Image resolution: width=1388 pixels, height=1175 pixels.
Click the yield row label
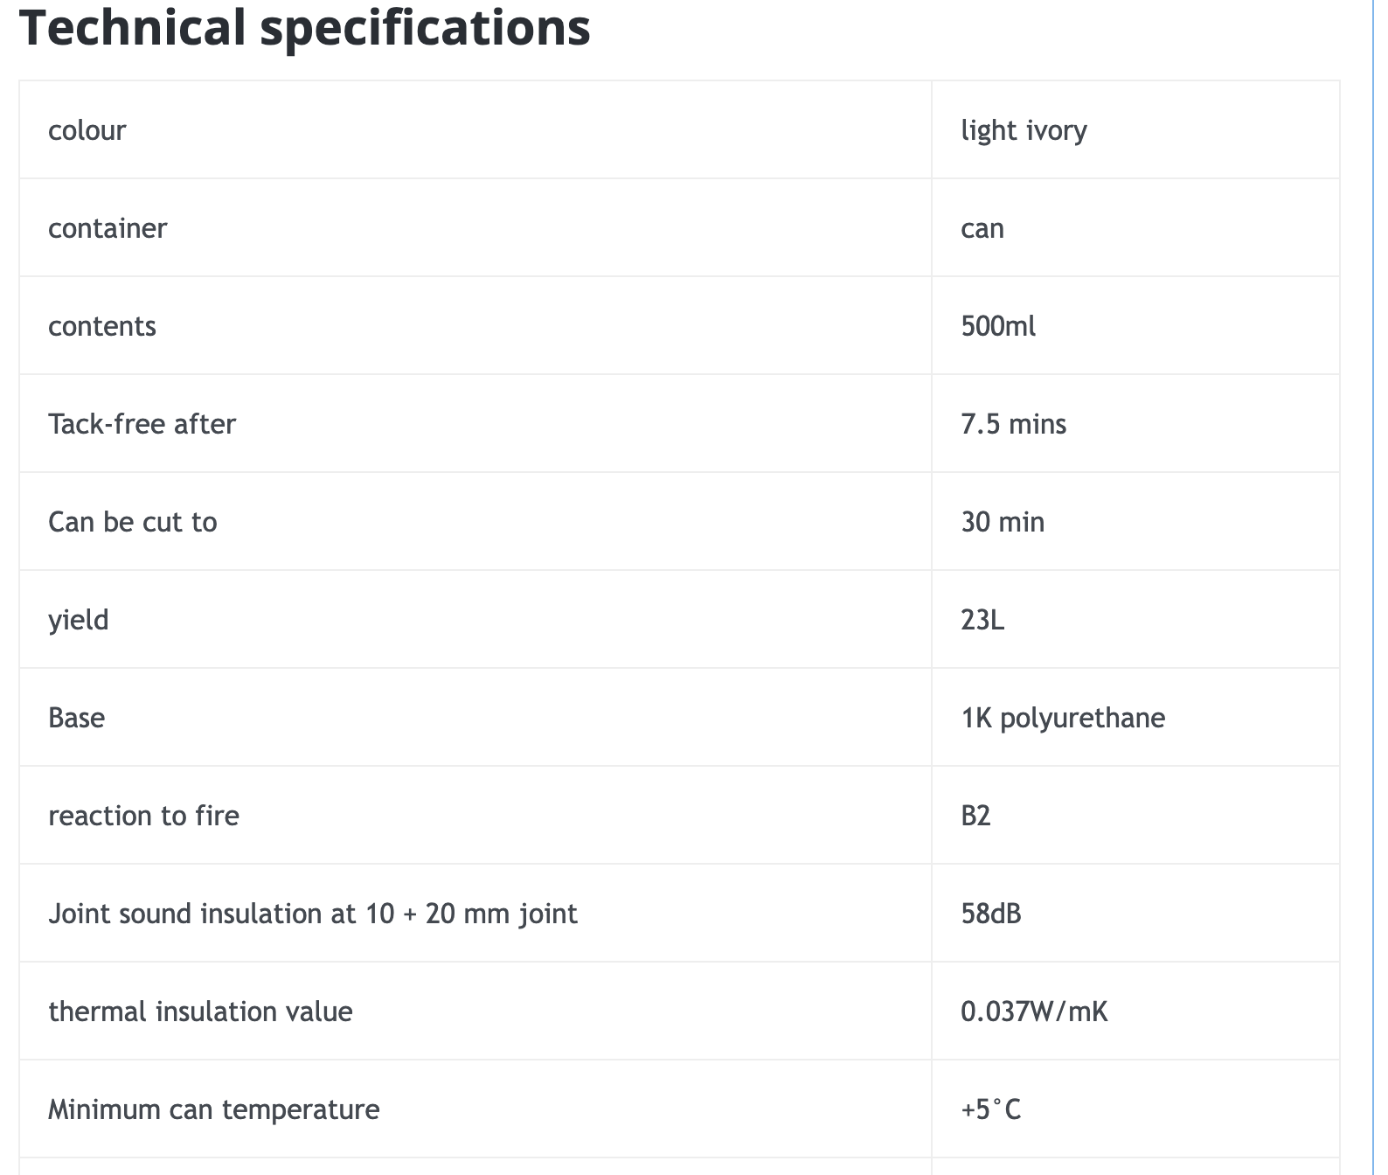[79, 621]
